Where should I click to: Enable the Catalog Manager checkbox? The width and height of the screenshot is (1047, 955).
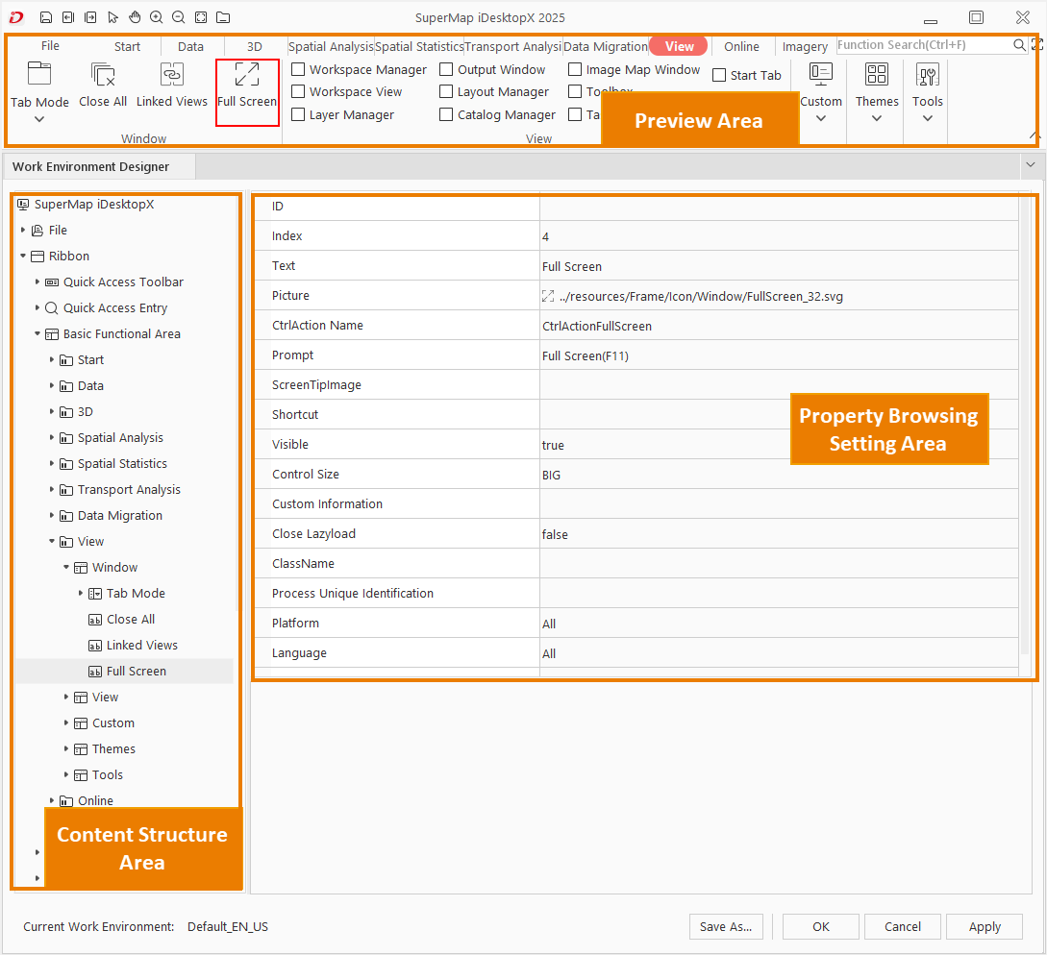(446, 114)
